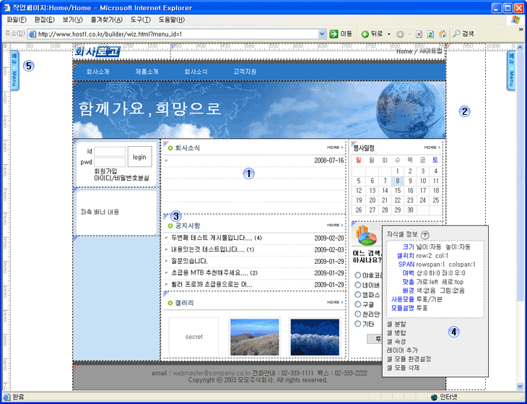Open the address bar URL dropdown
Image resolution: width=527 pixels, height=404 pixels.
[x=321, y=34]
